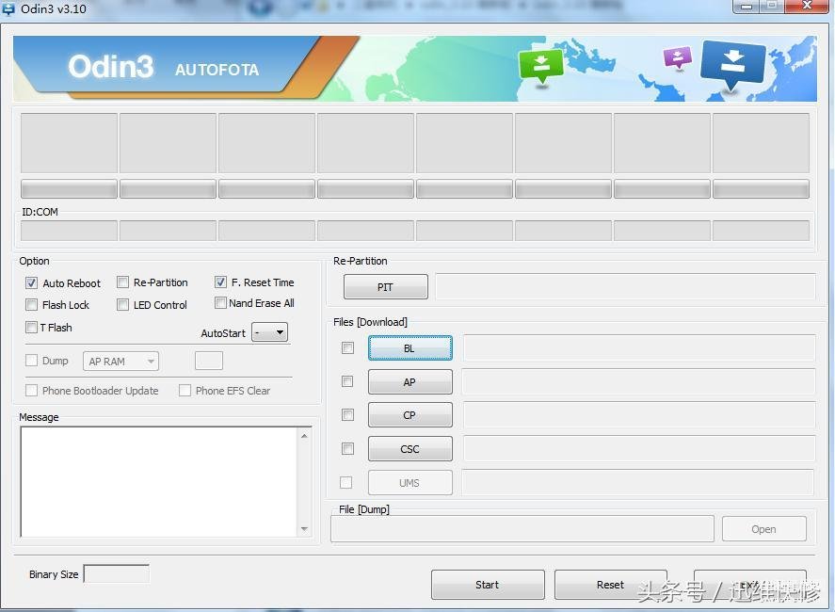Image resolution: width=835 pixels, height=612 pixels.
Task: Open the AutoStart dropdown
Action: click(x=269, y=332)
